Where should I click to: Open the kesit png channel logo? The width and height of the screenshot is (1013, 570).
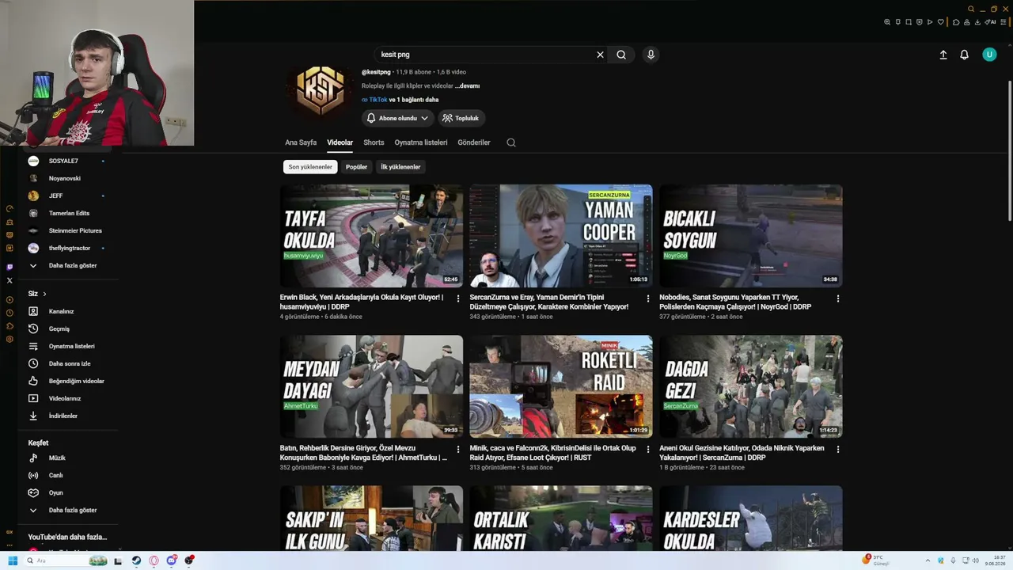(321, 89)
